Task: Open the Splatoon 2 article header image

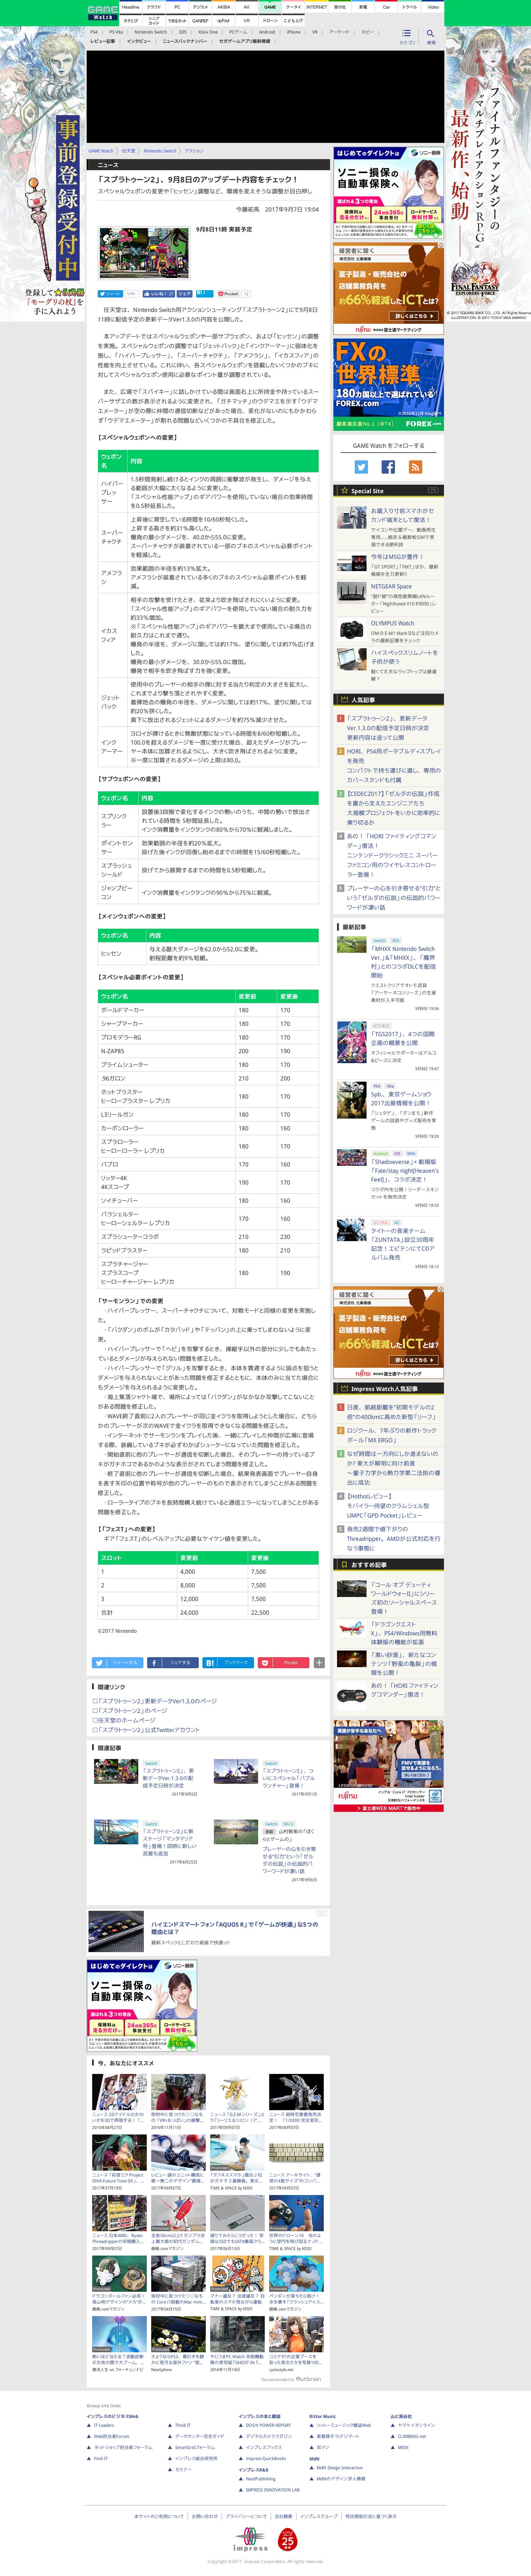Action: click(144, 253)
